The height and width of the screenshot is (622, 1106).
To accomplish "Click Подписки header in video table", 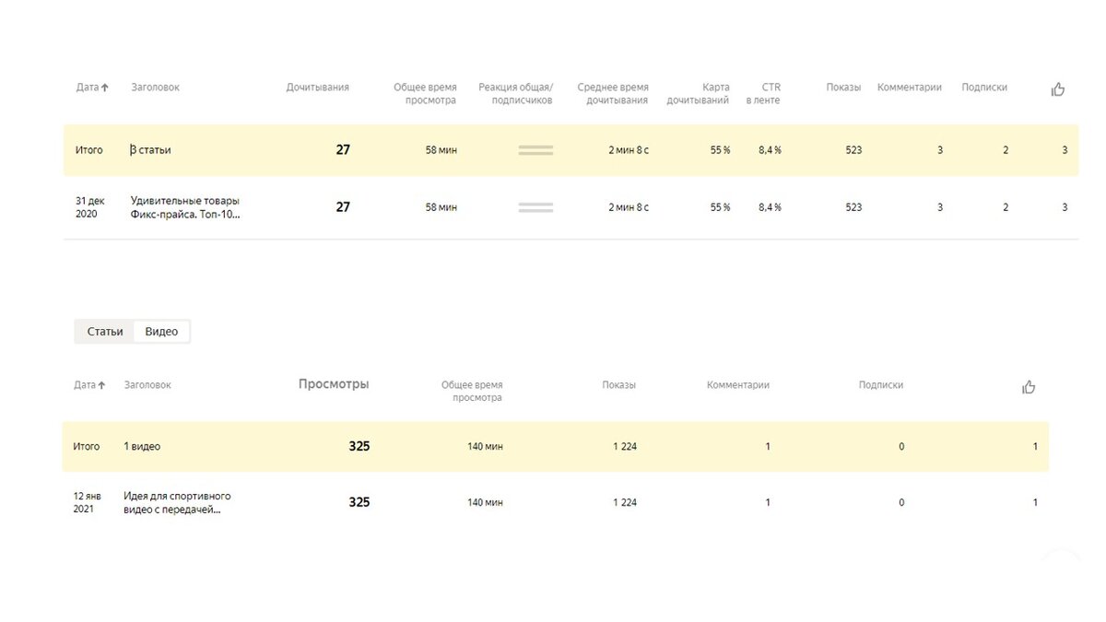I will click(881, 385).
